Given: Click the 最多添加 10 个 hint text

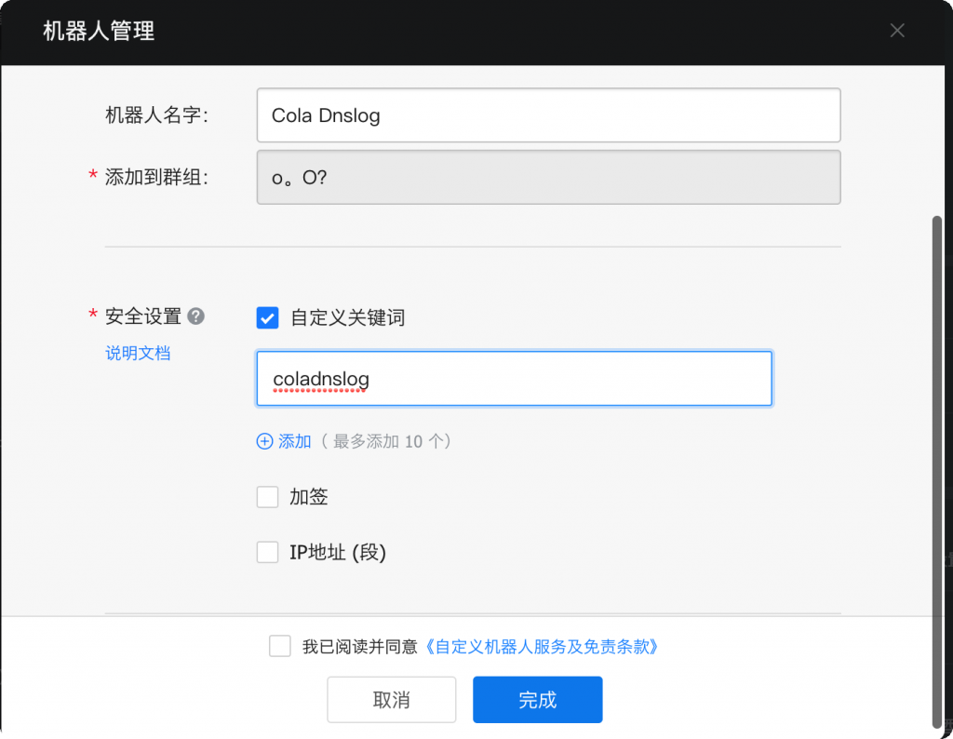Looking at the screenshot, I should (x=386, y=441).
